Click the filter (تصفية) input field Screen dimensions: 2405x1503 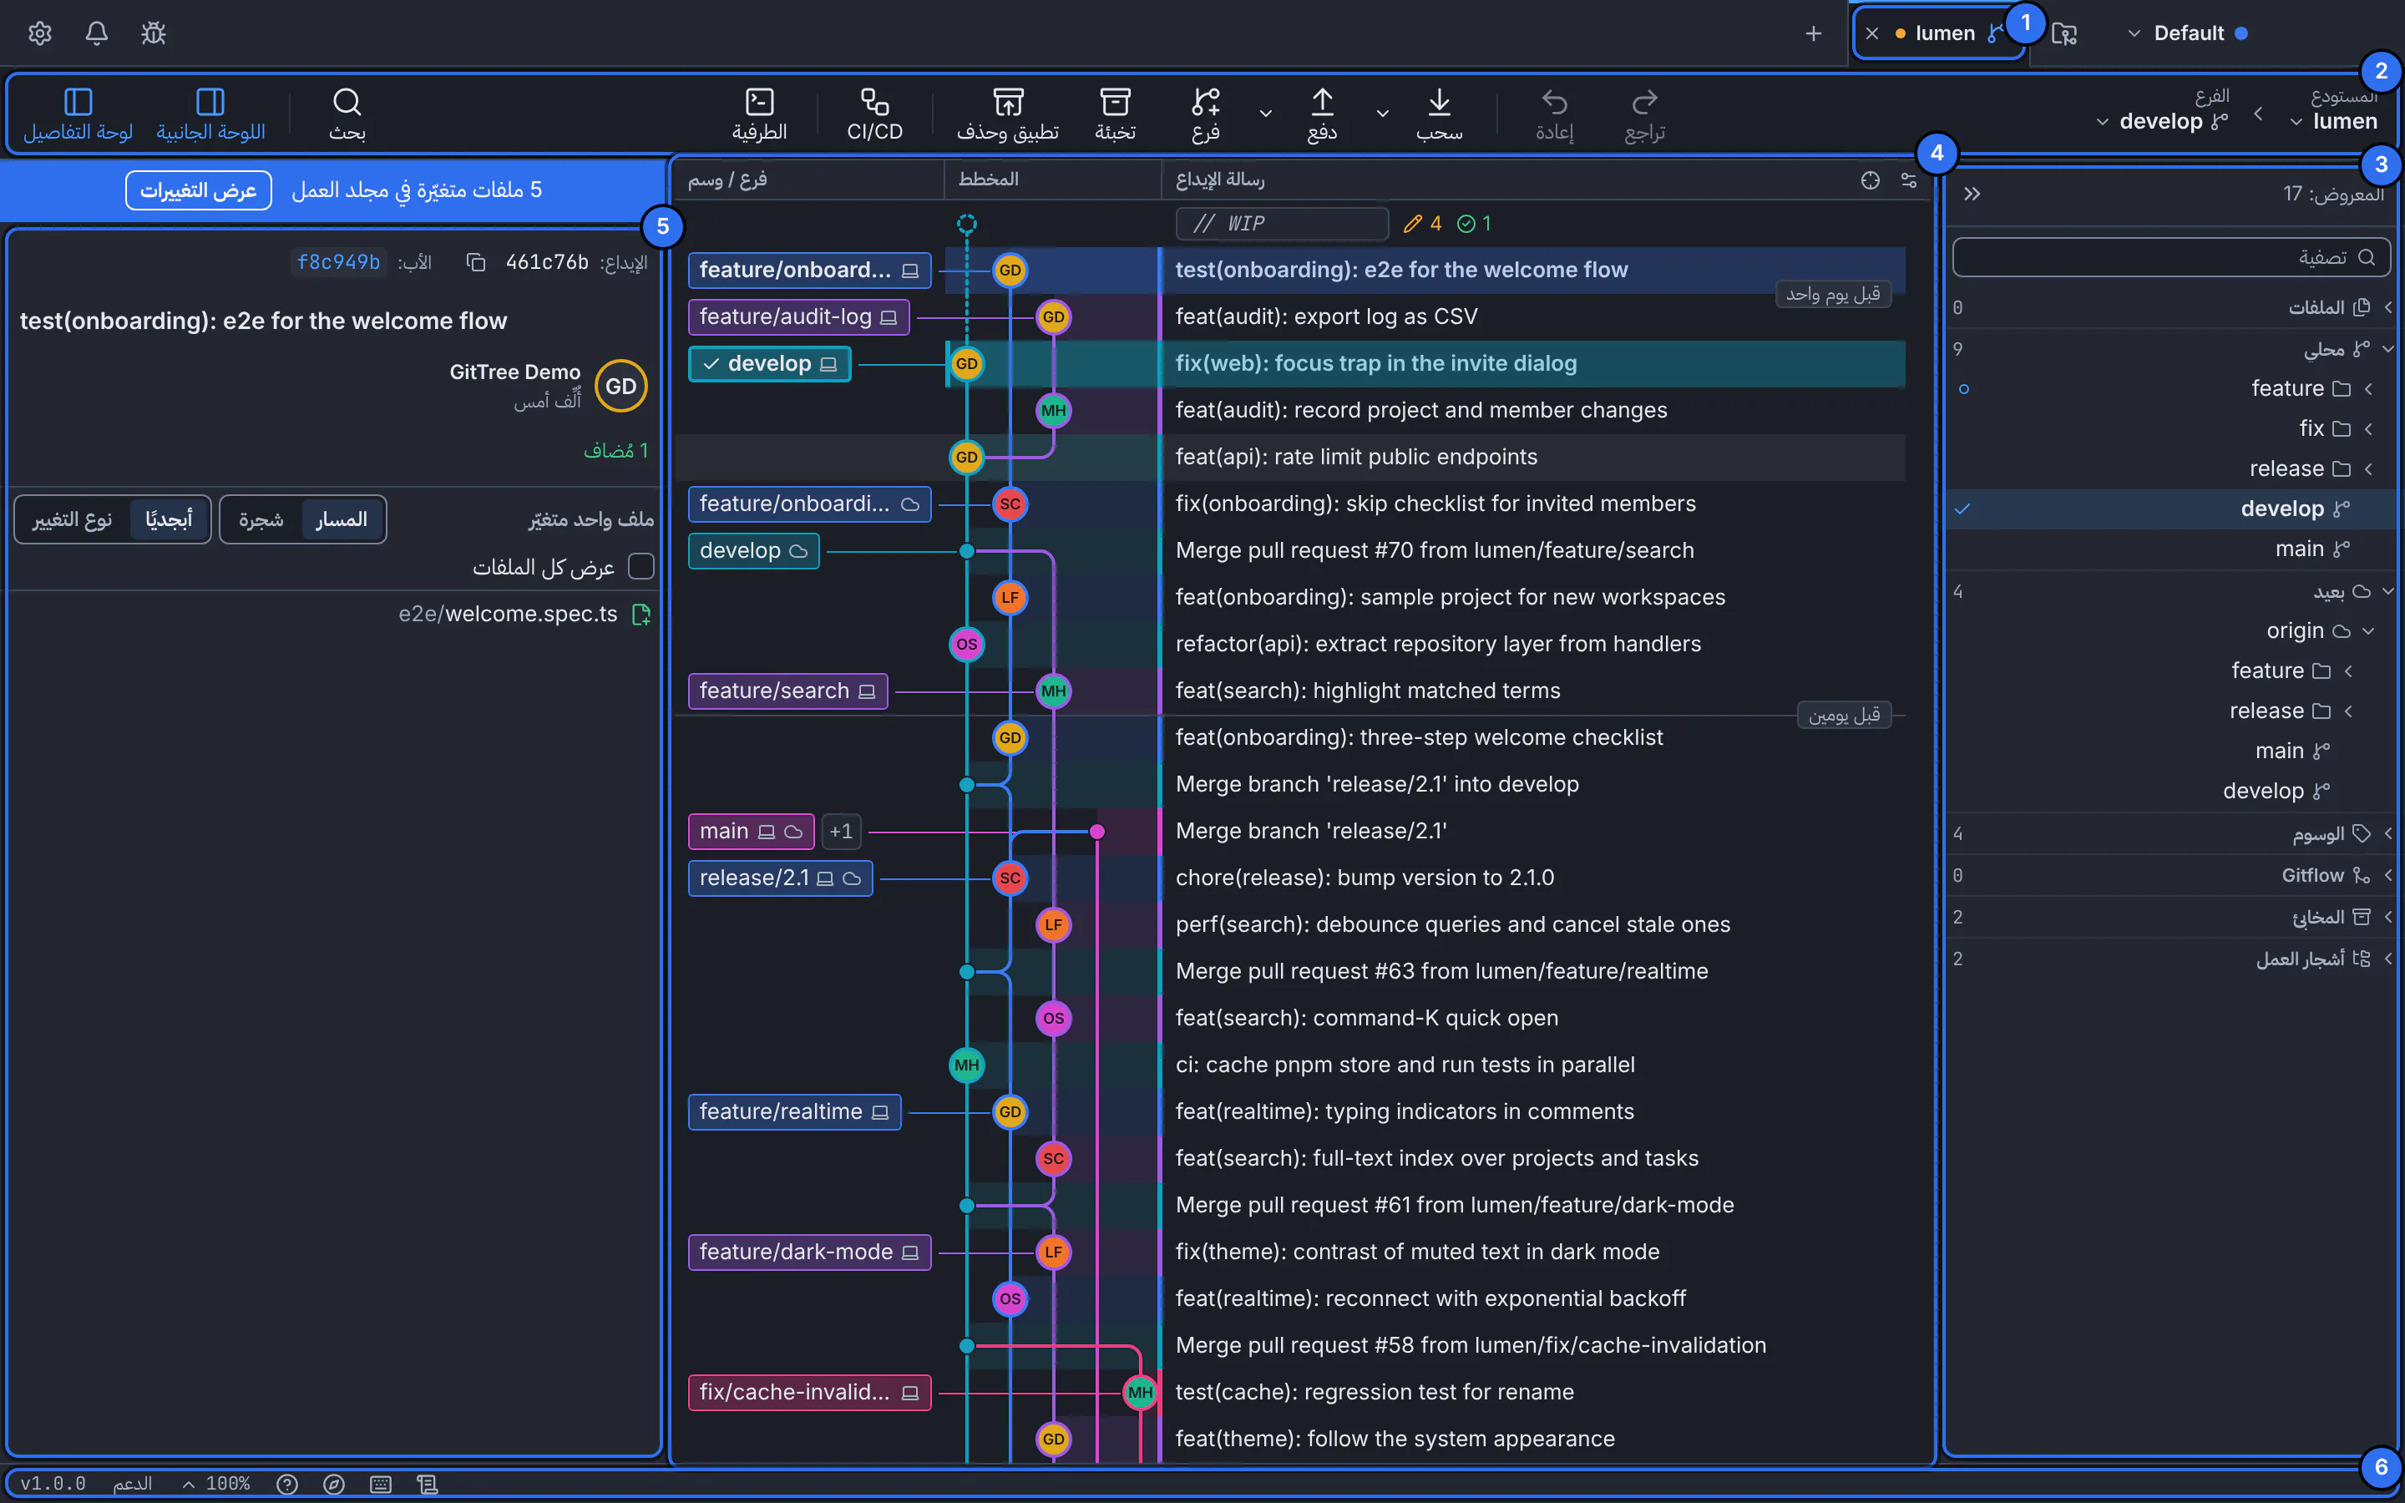[2170, 257]
